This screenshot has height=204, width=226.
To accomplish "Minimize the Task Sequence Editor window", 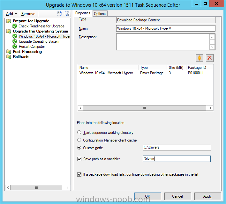I will tap(196, 4).
